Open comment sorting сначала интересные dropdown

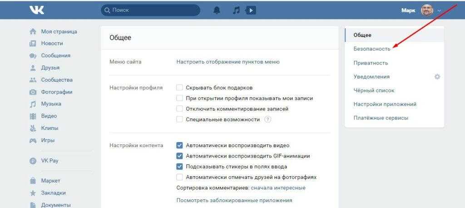(x=278, y=188)
